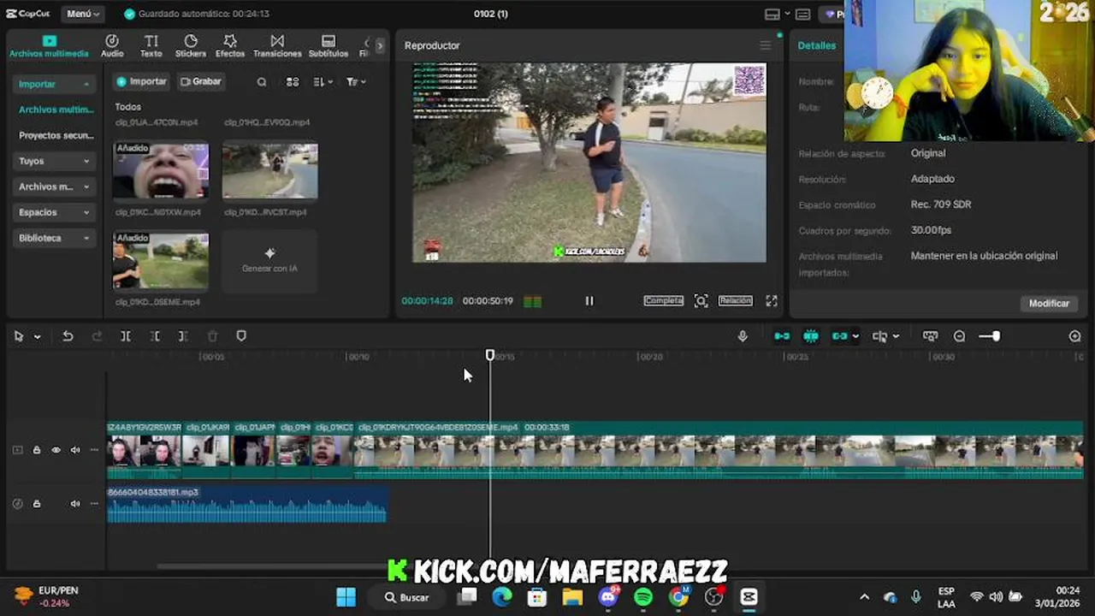
Task: Toggle auto snapping in the timeline
Action: [811, 336]
